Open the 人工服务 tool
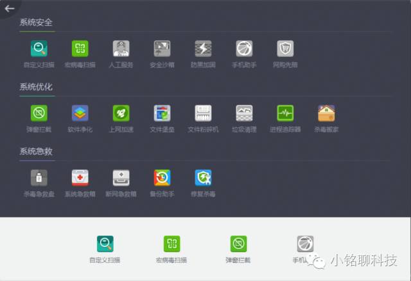 coord(121,49)
